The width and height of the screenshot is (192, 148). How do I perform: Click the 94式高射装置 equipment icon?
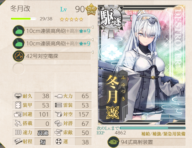[x=113, y=142]
